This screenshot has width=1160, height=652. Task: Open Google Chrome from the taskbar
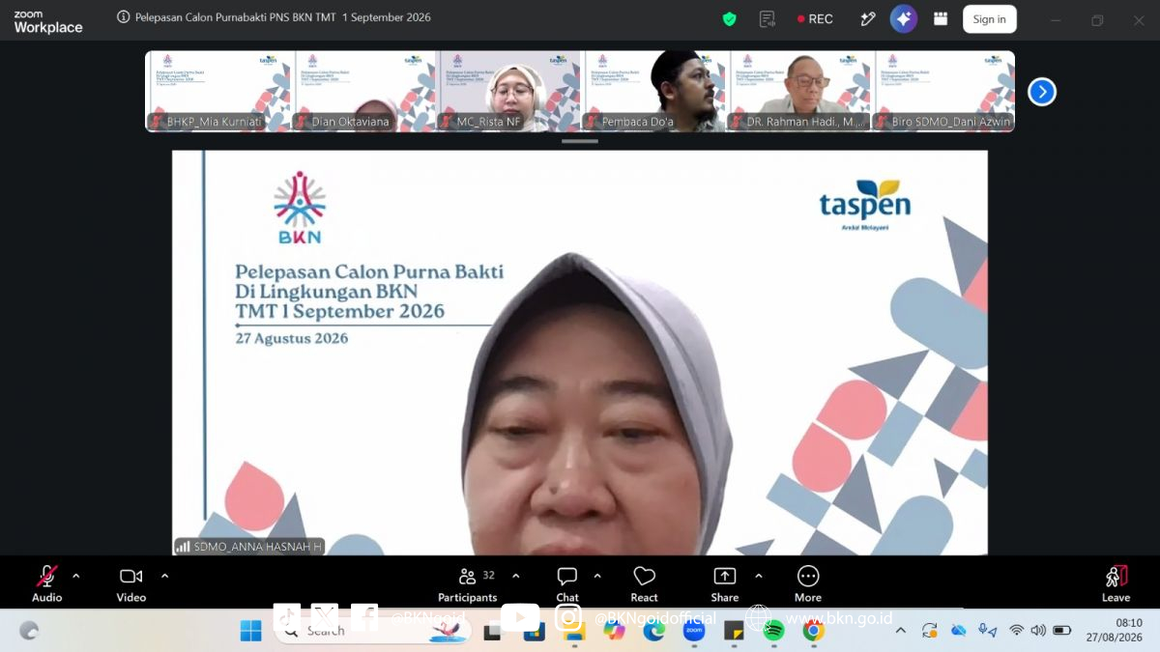point(813,631)
